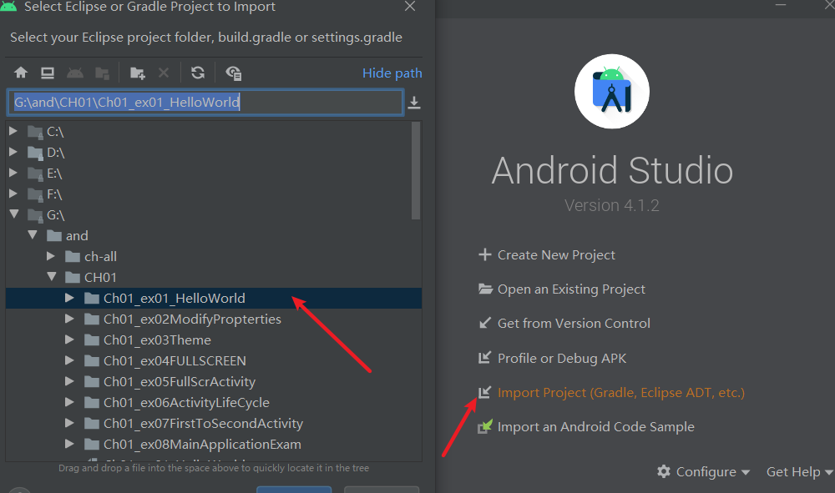
Task: Select the Ch01_ex04FULLSCREEN folder
Action: coord(175,360)
